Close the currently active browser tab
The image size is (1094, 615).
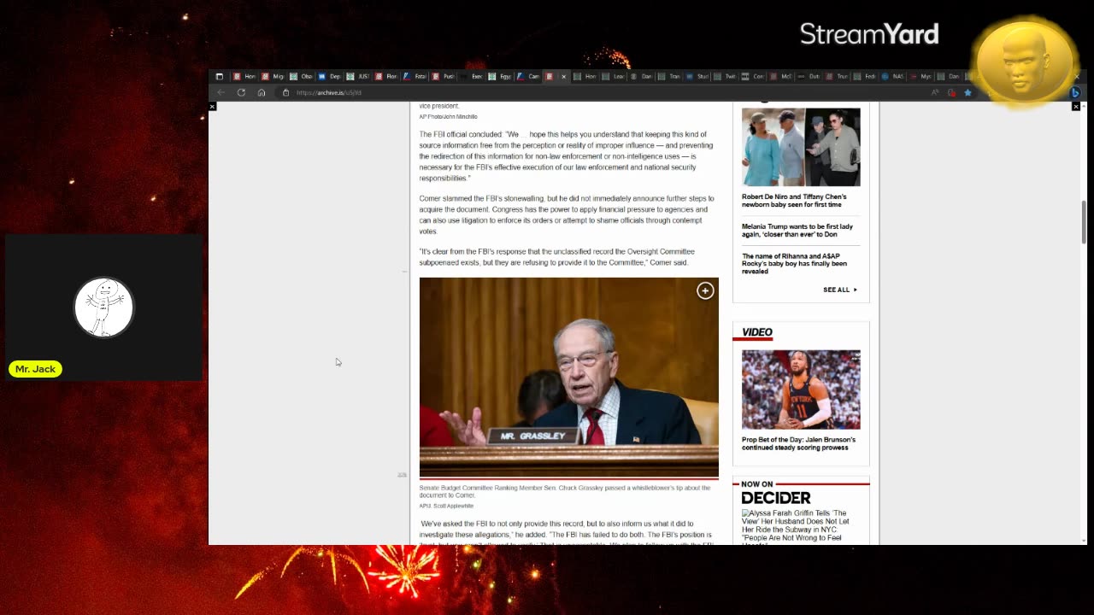563,76
